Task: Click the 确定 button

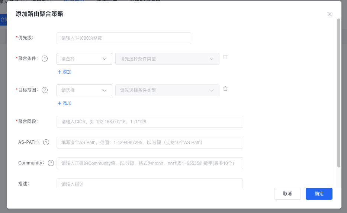Action: coord(319,194)
